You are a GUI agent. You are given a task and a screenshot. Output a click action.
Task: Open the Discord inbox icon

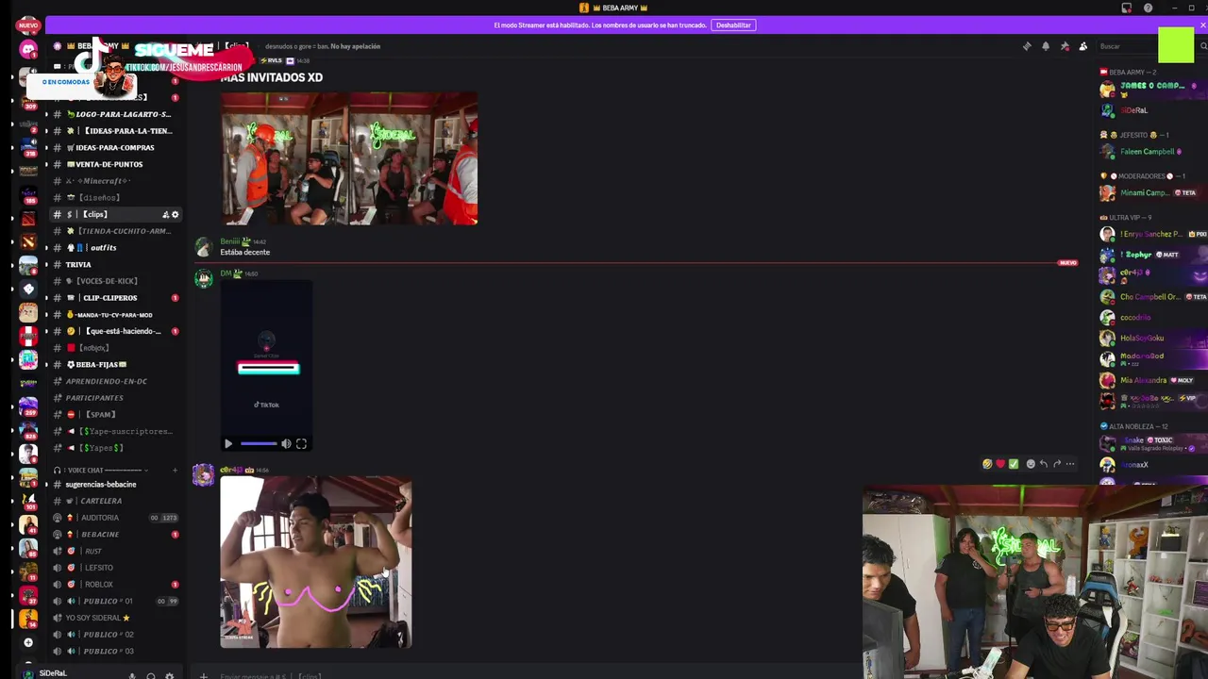pyautogui.click(x=1126, y=8)
